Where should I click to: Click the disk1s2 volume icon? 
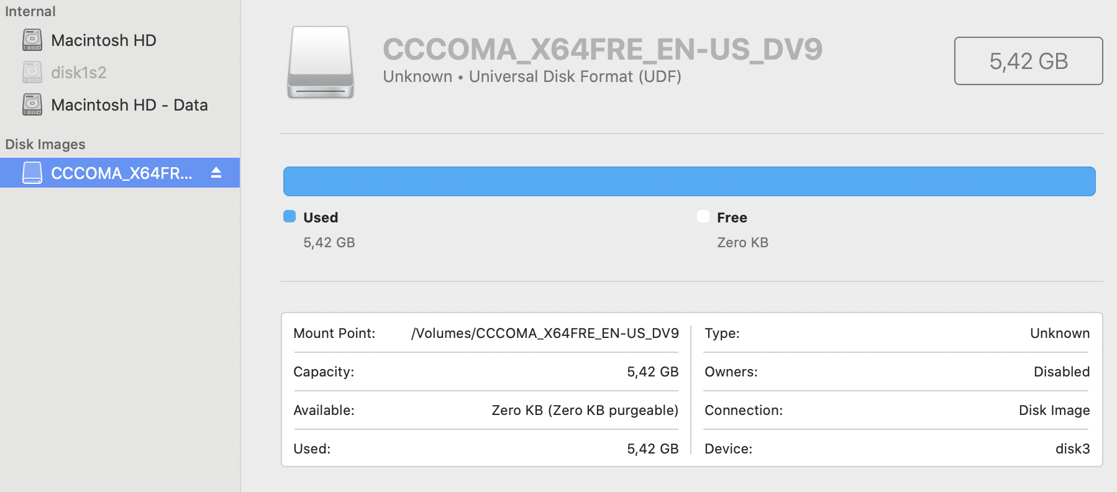(32, 72)
